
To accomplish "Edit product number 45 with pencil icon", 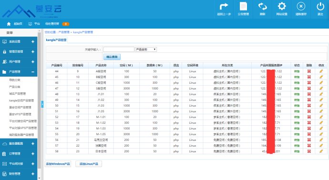I will coord(321,77).
